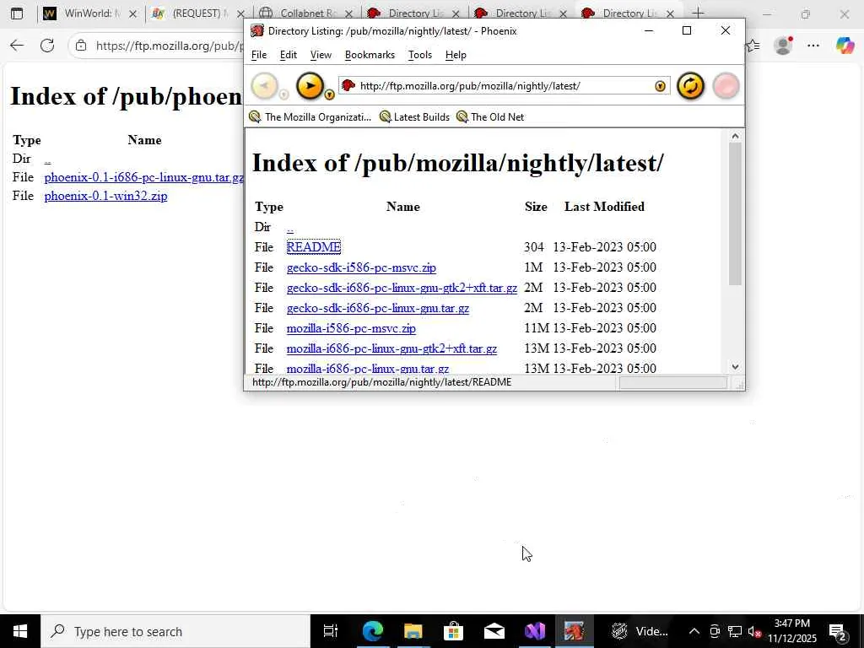Download mozilla-i586-pc-msvc.zip
This screenshot has width=864, height=648.
pos(351,328)
